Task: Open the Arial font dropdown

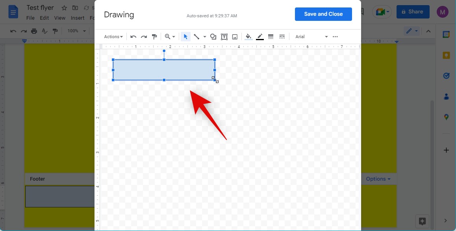Action: [311, 37]
